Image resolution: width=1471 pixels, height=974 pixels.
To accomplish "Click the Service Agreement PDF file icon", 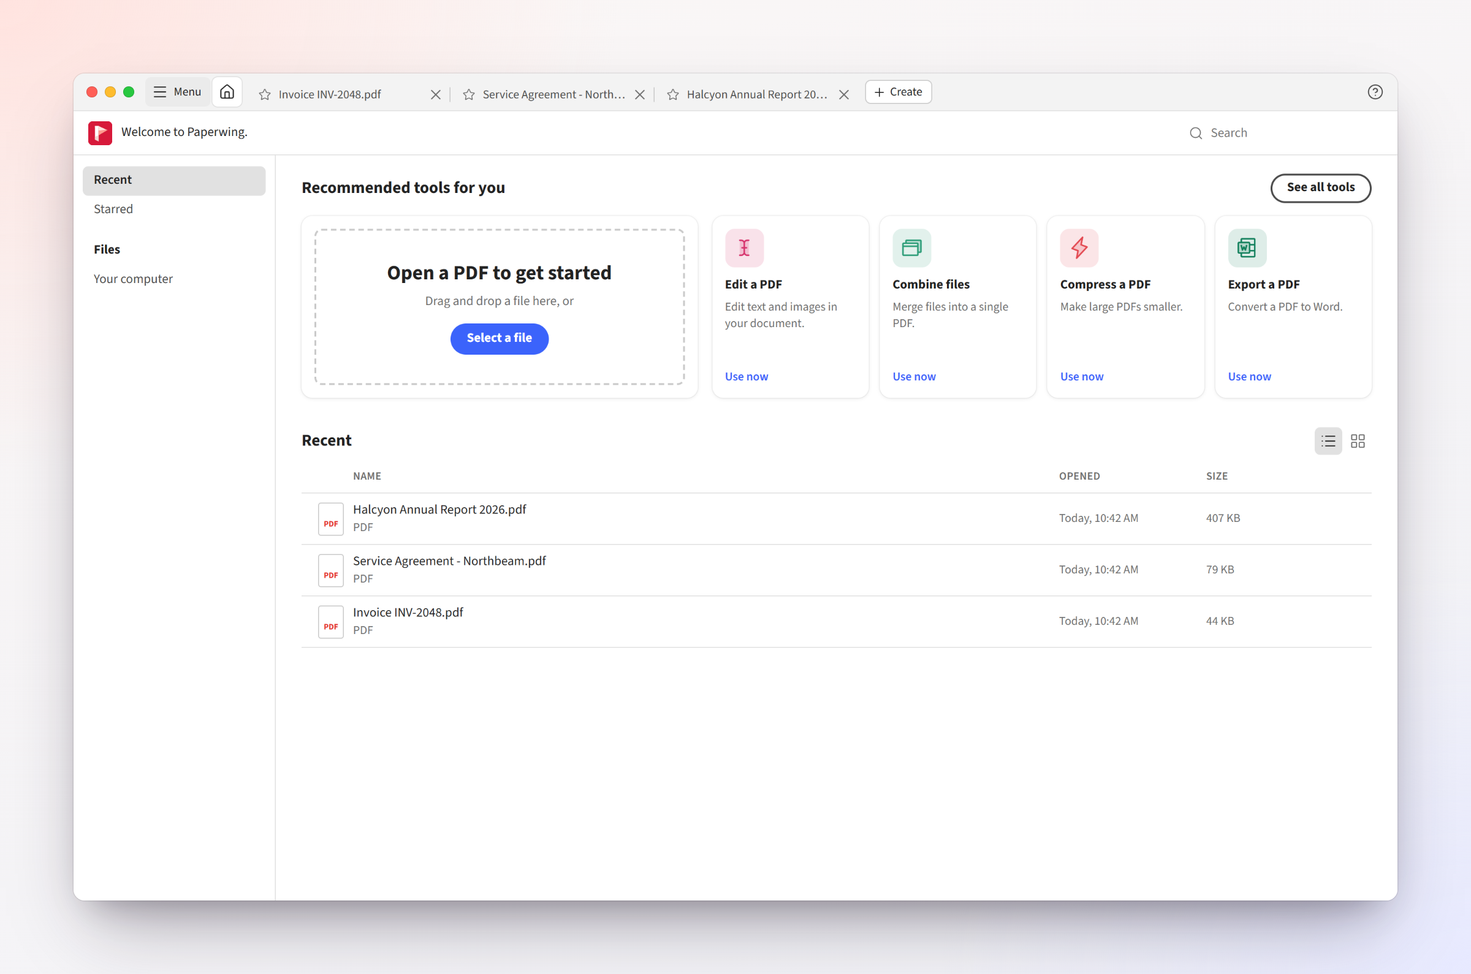I will pos(330,570).
